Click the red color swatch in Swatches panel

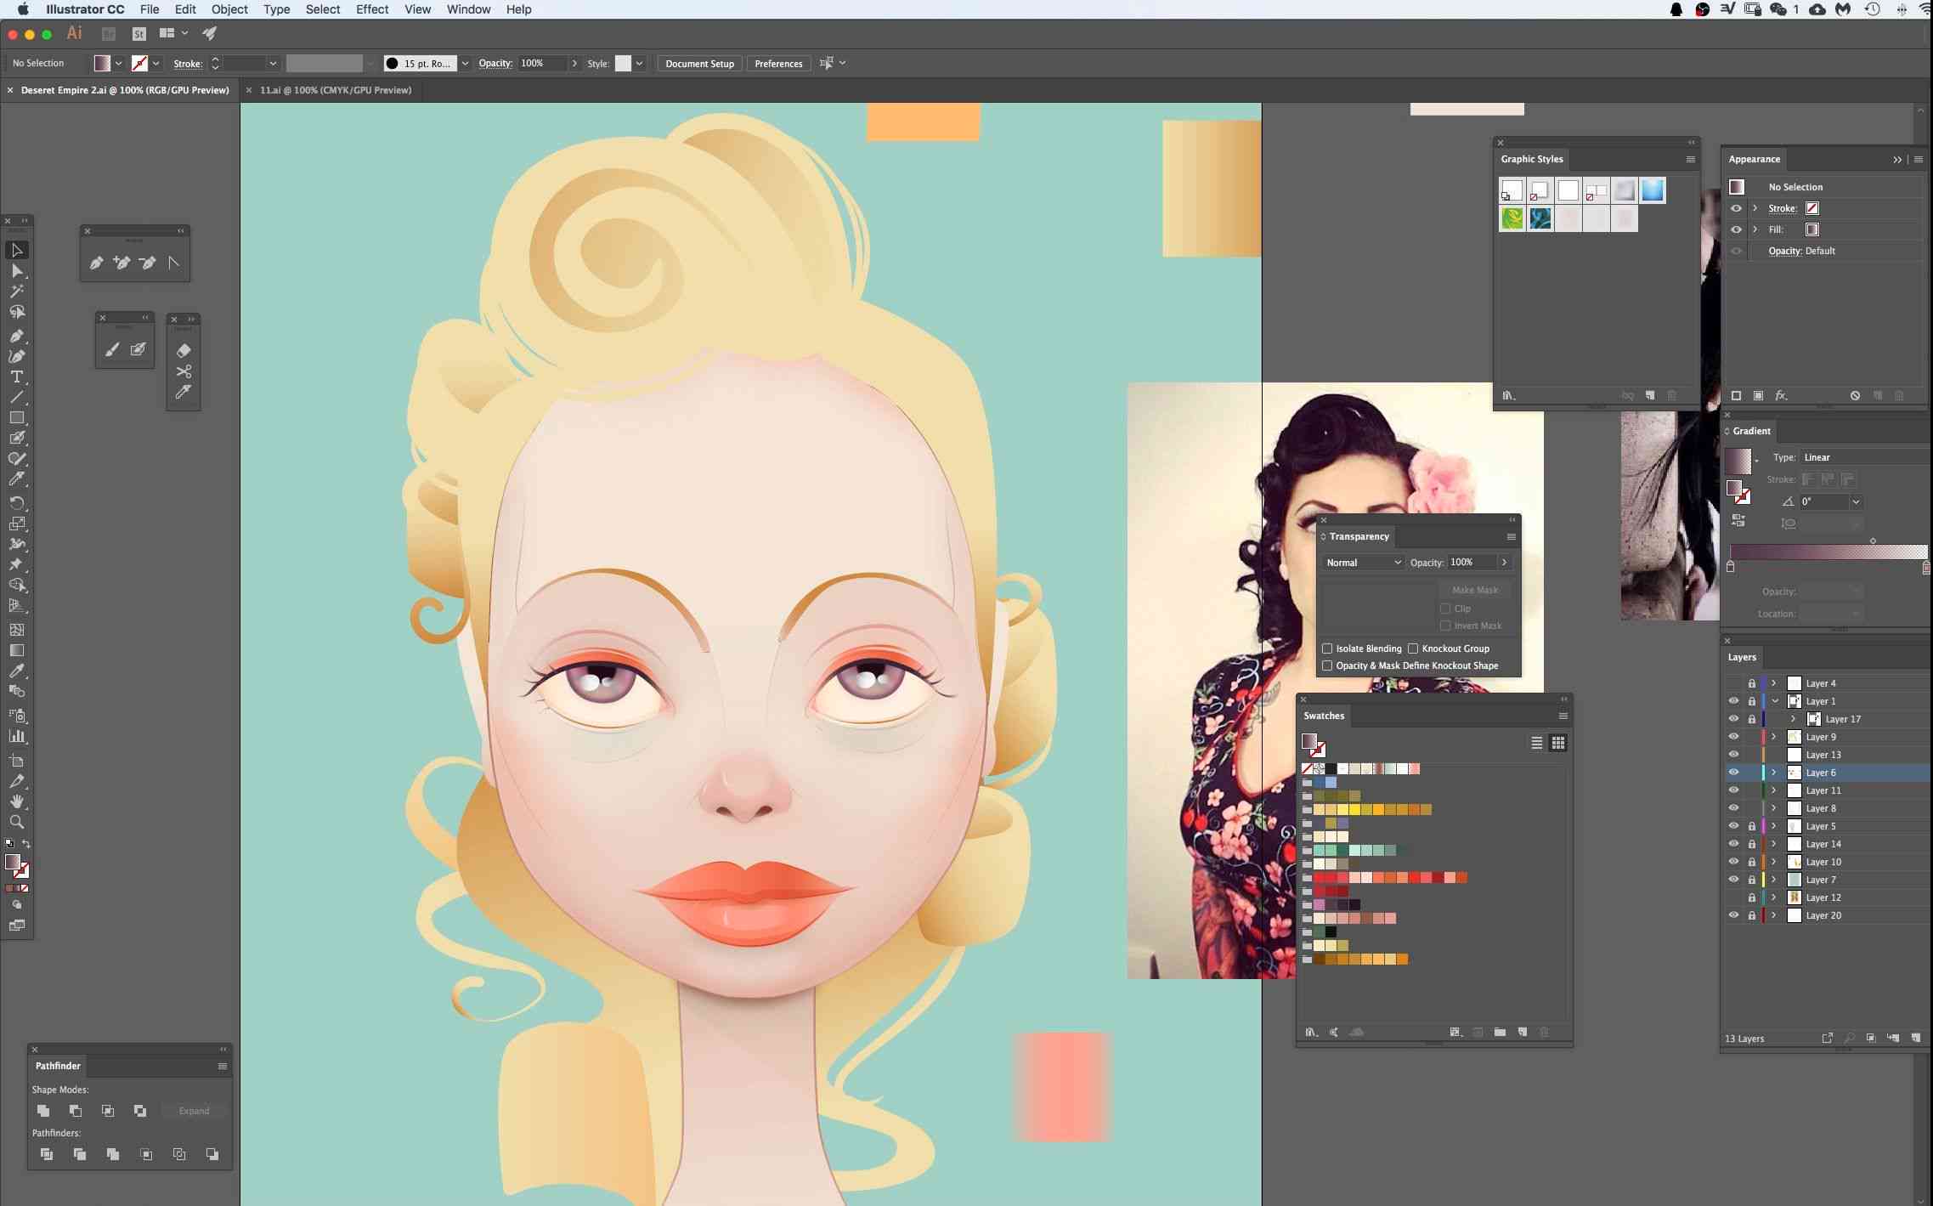(x=1322, y=877)
